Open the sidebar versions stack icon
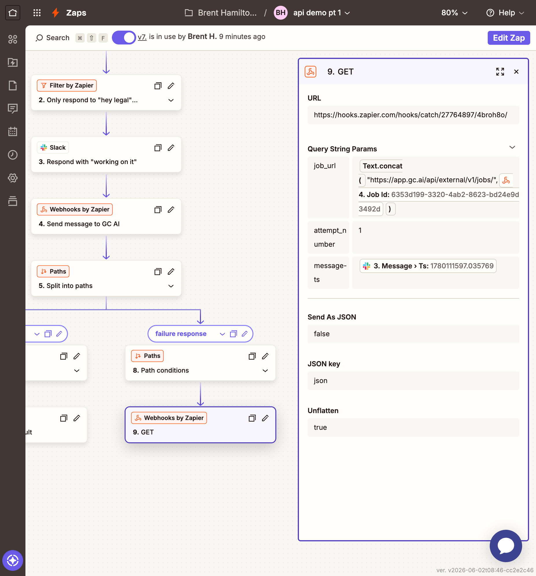The width and height of the screenshot is (536, 576). pos(13,201)
